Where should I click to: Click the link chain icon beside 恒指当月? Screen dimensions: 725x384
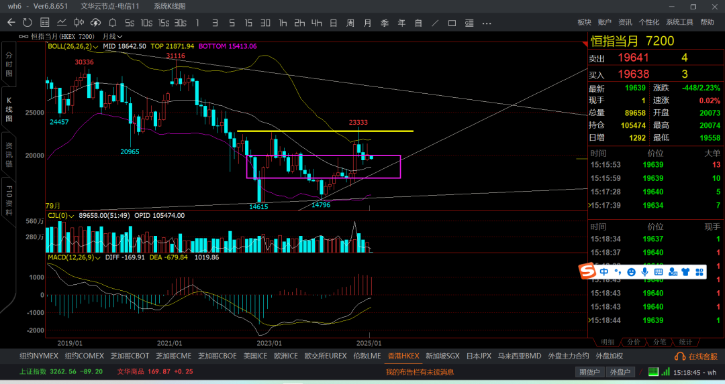pyautogui.click(x=23, y=36)
